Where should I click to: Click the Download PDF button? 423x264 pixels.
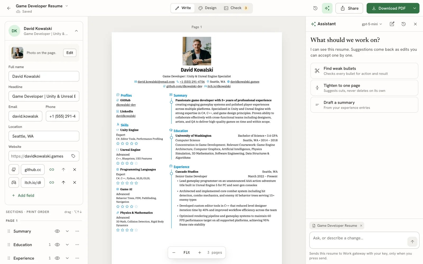pyautogui.click(x=388, y=8)
